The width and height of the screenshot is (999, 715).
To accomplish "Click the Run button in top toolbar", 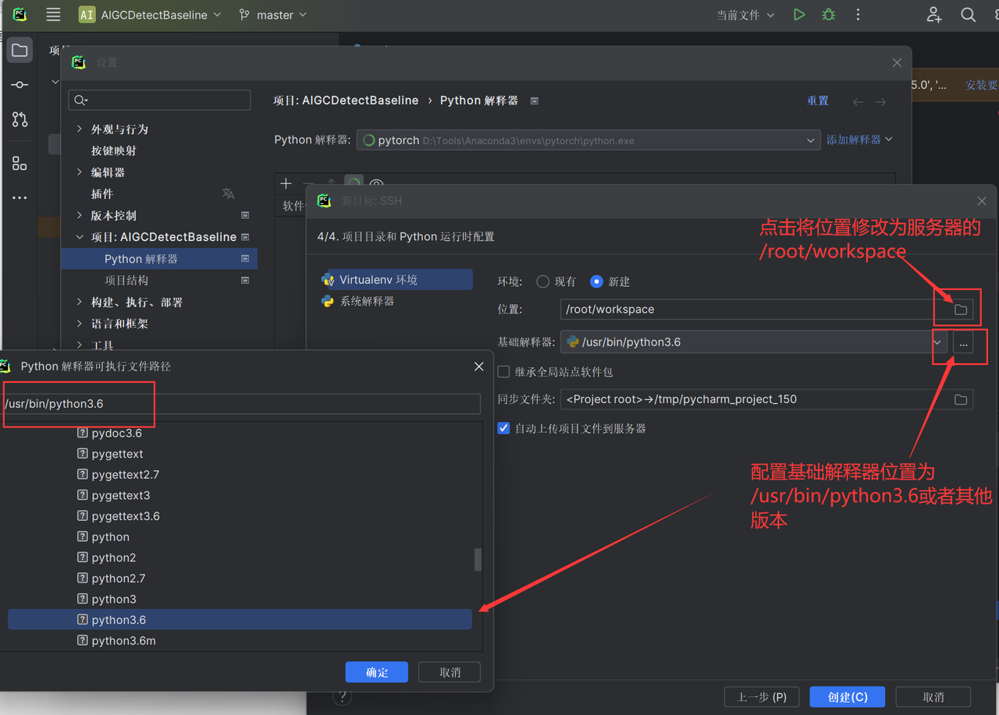I will pos(799,15).
